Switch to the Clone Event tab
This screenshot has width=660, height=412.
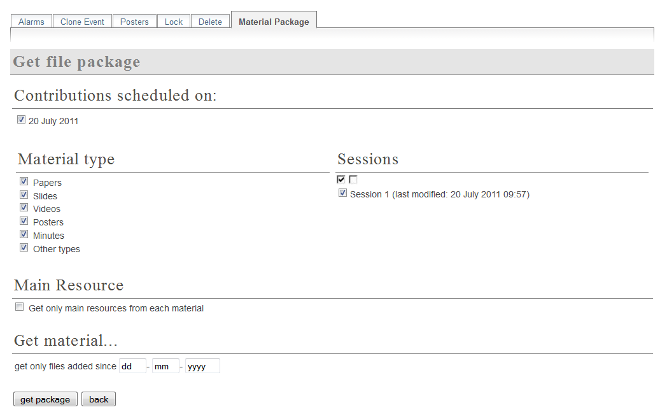(x=82, y=22)
